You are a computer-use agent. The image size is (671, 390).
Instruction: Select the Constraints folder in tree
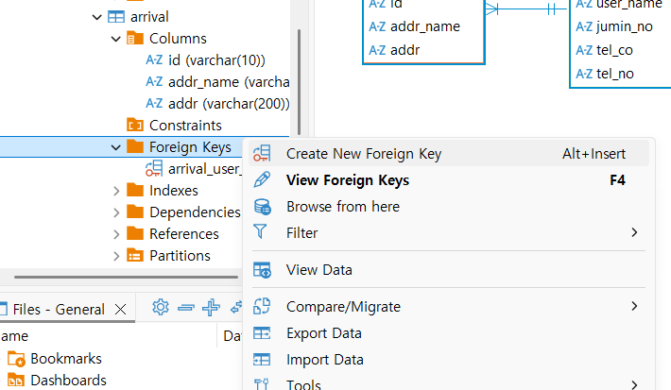coord(185,126)
